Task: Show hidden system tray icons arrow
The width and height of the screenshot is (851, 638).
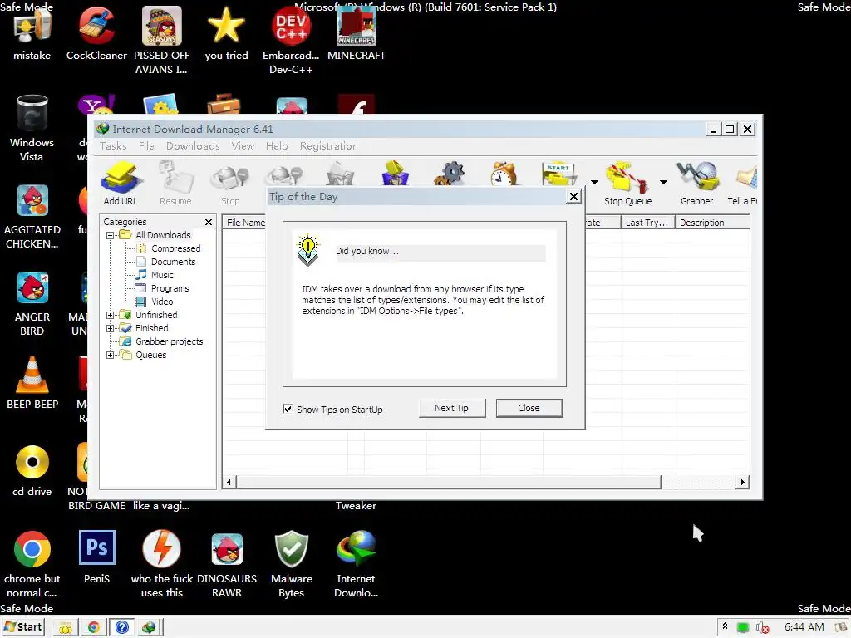Action: point(725,626)
